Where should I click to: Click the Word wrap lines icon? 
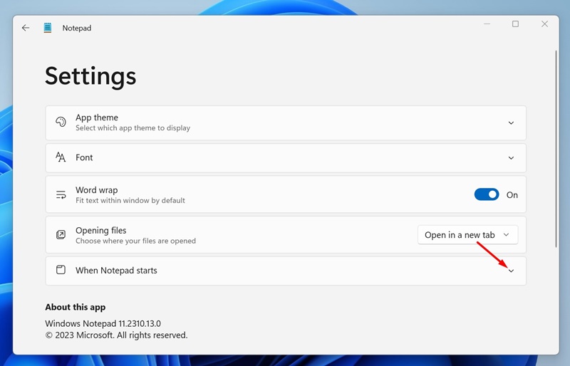tap(61, 195)
